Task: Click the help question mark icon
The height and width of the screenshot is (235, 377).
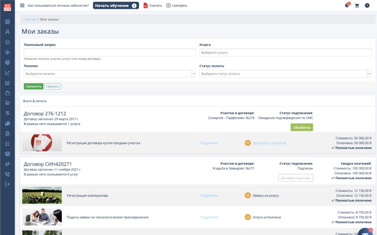Action: (367, 6)
